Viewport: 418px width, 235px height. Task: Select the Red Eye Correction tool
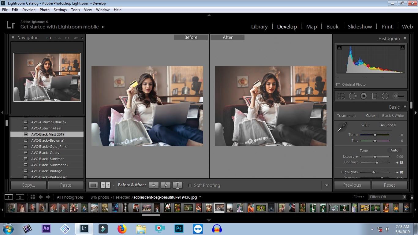point(364,96)
